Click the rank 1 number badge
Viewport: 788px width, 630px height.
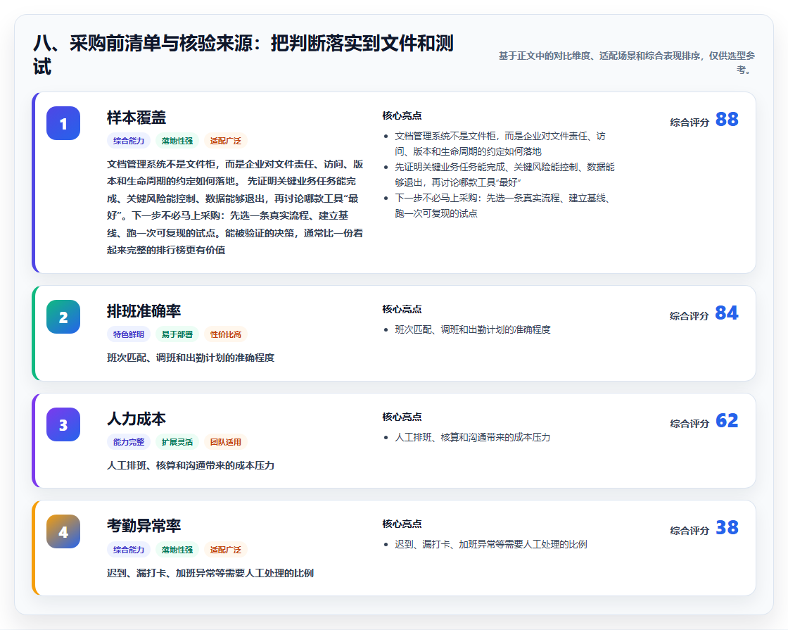[x=63, y=123]
